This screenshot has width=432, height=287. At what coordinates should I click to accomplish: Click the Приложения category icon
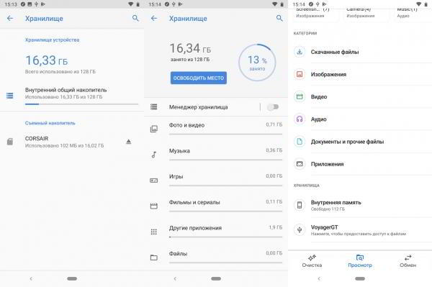click(300, 164)
